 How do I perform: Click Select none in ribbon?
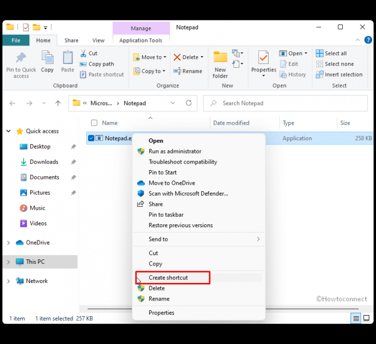335,64
